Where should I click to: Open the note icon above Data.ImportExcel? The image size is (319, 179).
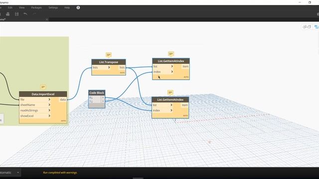pos(43,87)
